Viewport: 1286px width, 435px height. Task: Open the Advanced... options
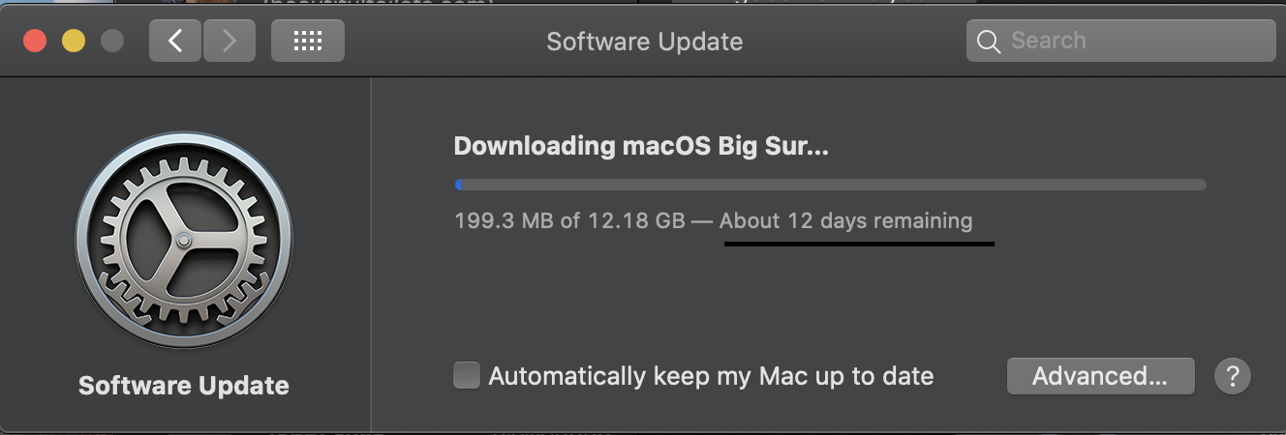(1100, 376)
